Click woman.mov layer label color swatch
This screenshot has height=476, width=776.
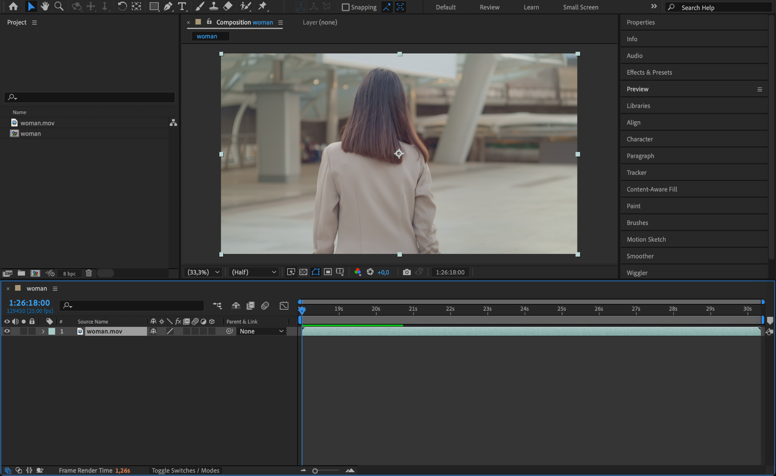point(52,331)
